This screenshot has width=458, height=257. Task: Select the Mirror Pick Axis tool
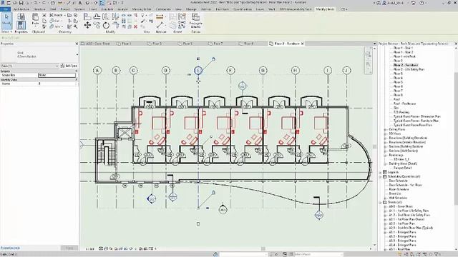106,16
